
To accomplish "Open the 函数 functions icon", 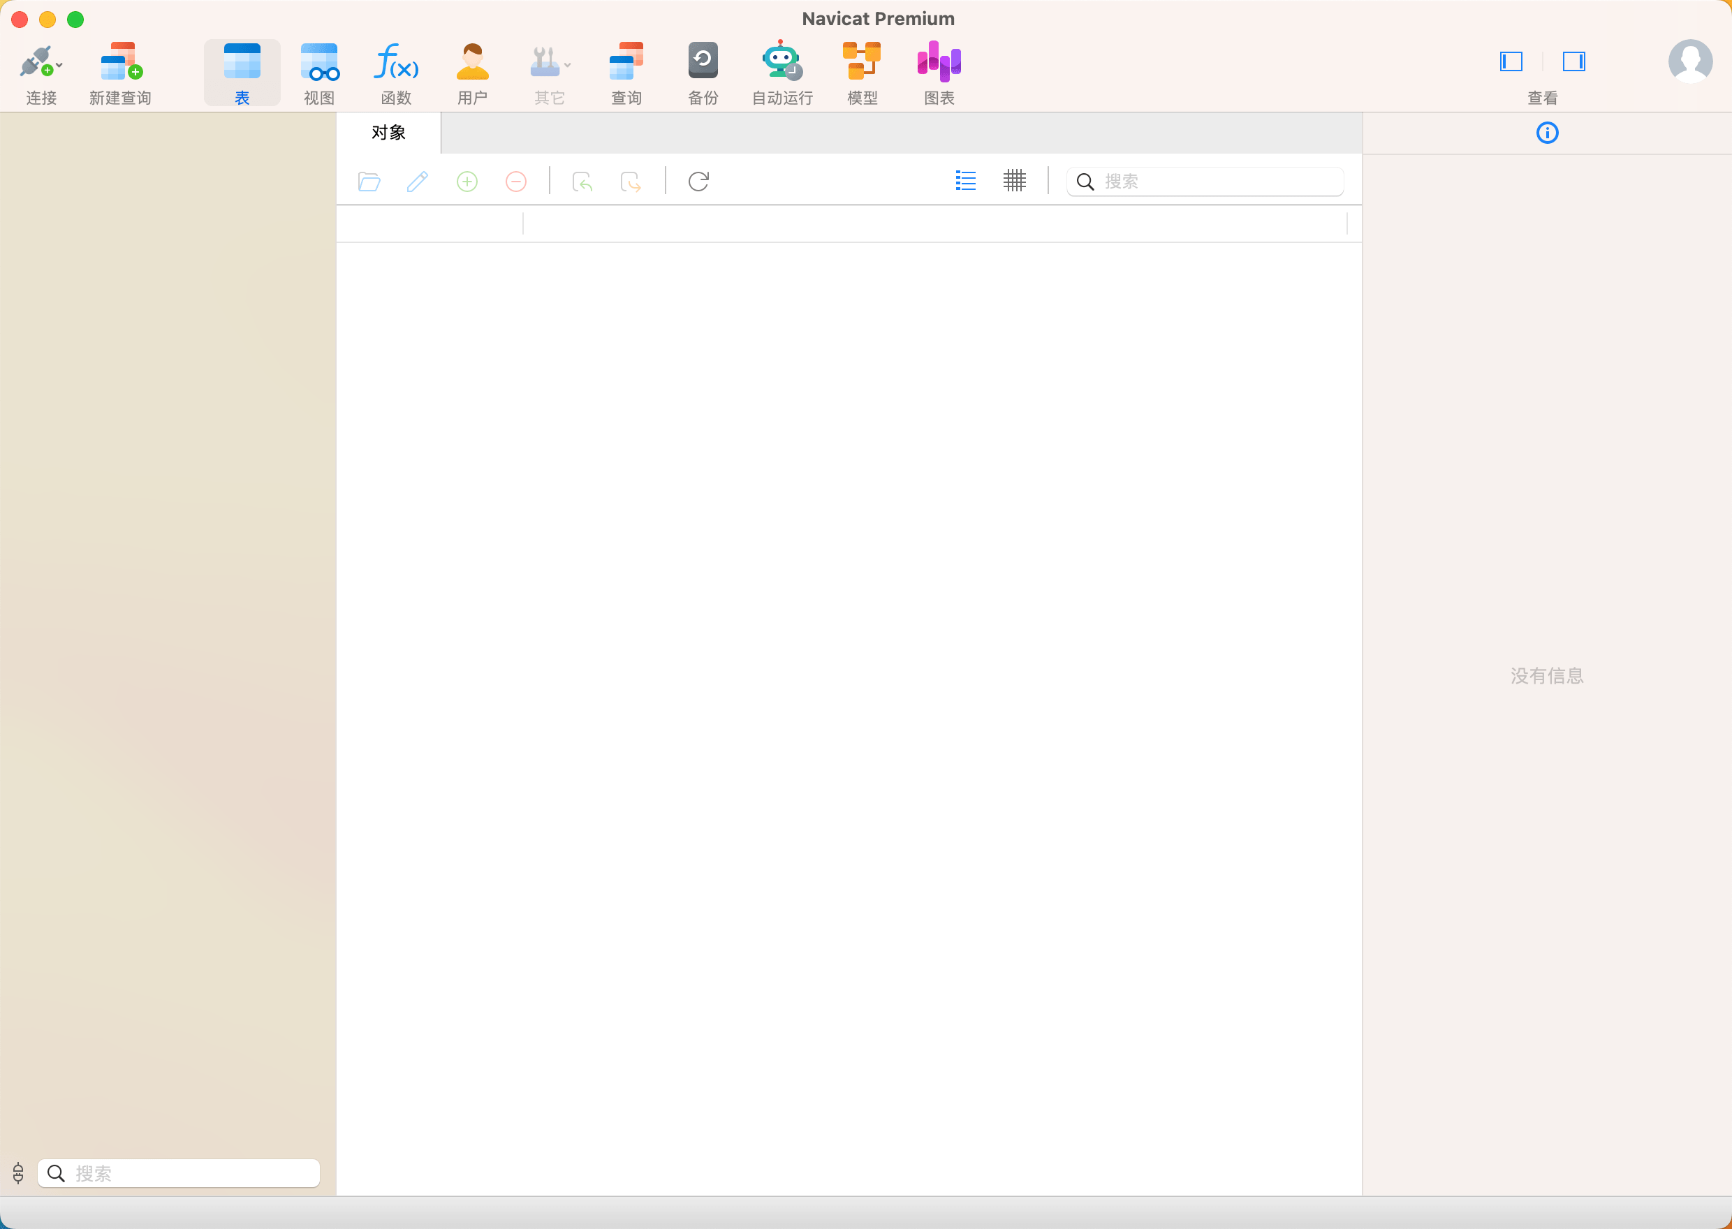I will 396,61.
